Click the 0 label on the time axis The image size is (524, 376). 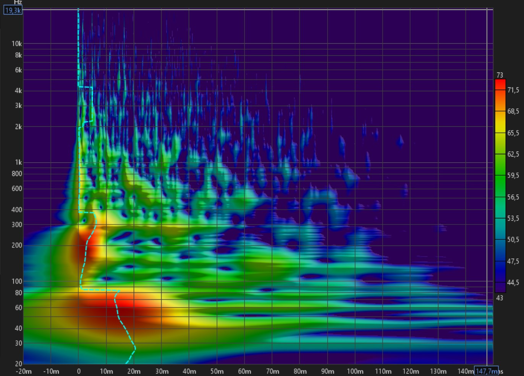click(x=79, y=371)
